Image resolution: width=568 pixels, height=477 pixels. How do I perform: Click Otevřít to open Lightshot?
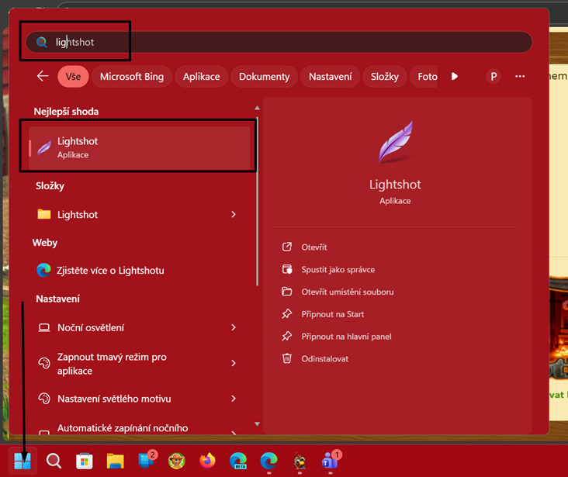(x=314, y=247)
